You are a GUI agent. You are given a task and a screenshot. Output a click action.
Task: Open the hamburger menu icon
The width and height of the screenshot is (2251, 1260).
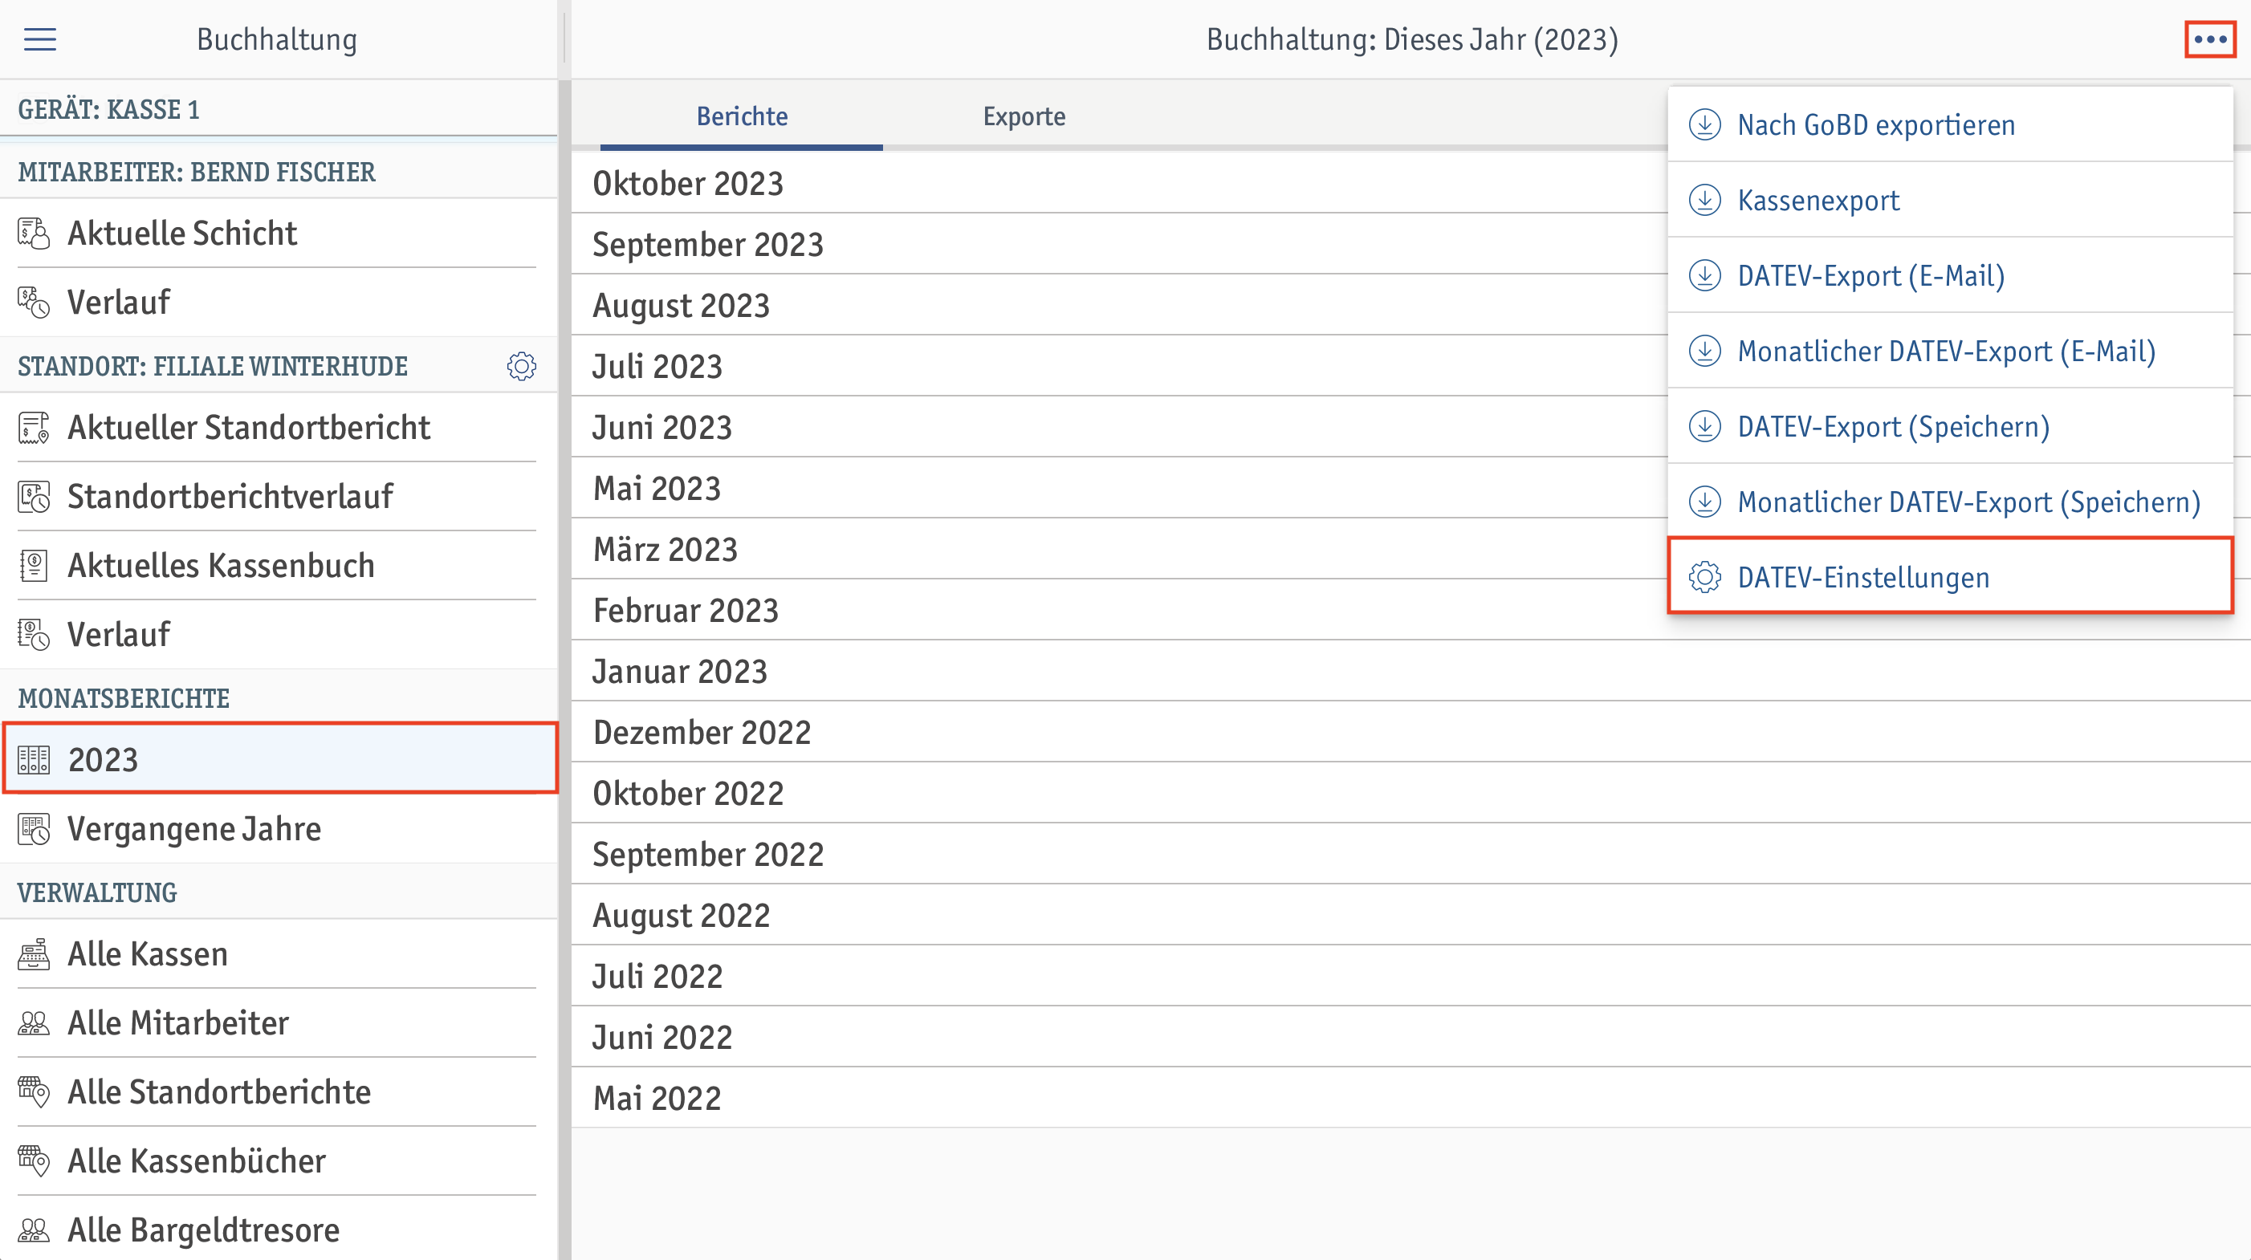(x=39, y=39)
